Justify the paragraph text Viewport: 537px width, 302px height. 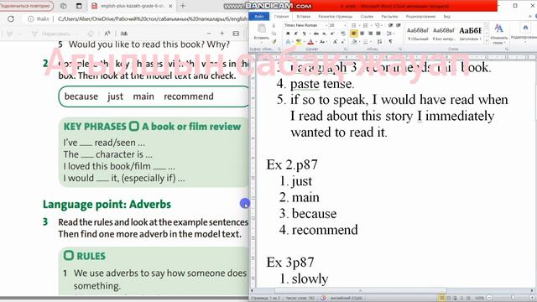coord(378,34)
